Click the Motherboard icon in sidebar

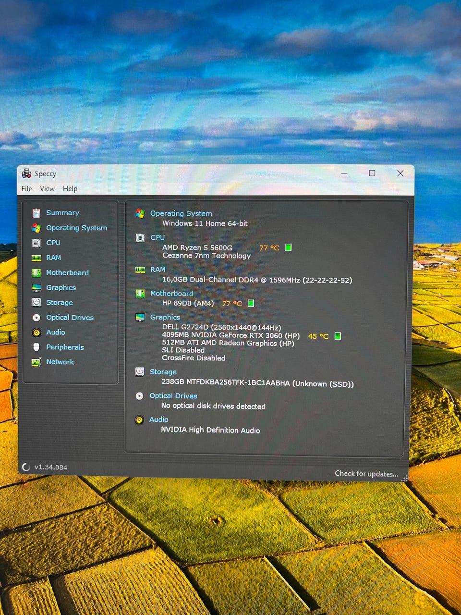click(x=36, y=272)
